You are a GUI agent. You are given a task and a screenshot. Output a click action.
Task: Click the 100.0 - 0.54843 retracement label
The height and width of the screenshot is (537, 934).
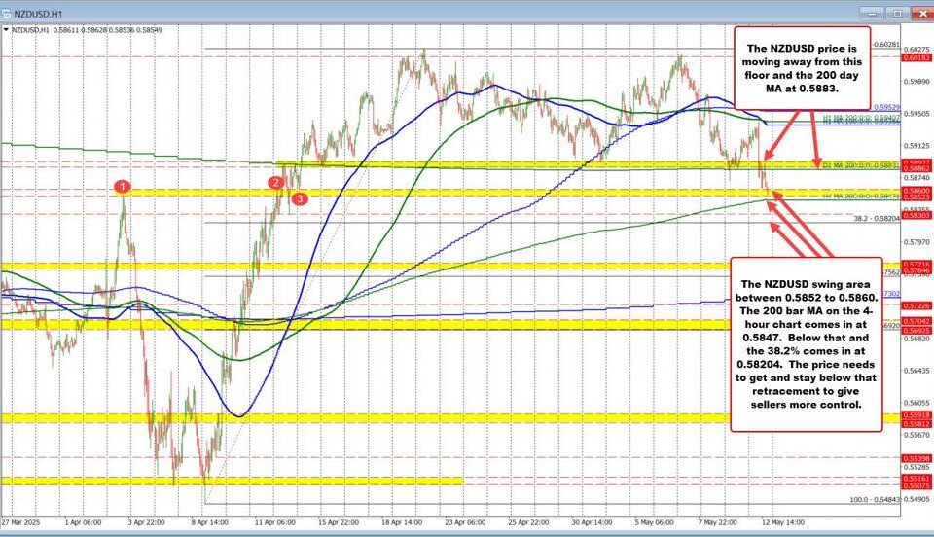875,499
